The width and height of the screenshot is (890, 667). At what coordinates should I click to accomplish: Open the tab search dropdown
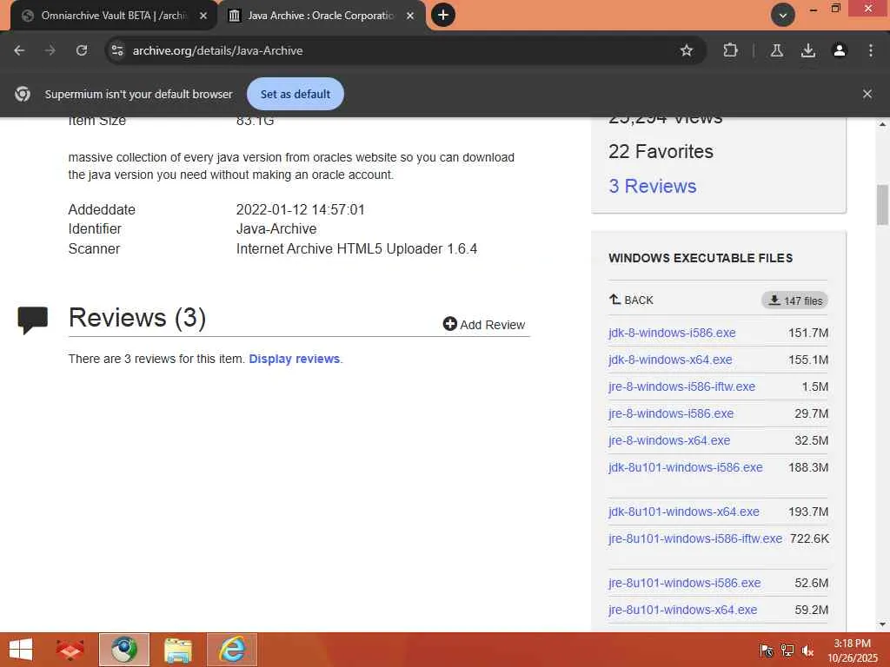(782, 15)
